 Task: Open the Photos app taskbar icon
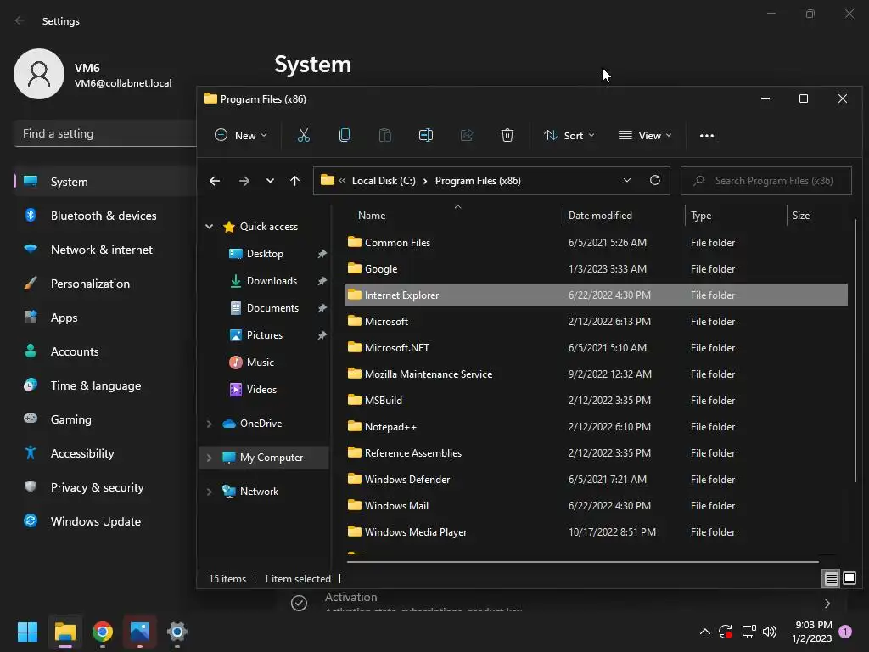[140, 632]
